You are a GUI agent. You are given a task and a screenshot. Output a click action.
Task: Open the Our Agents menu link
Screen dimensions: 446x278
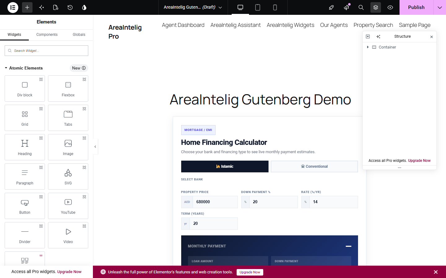pyautogui.click(x=334, y=25)
